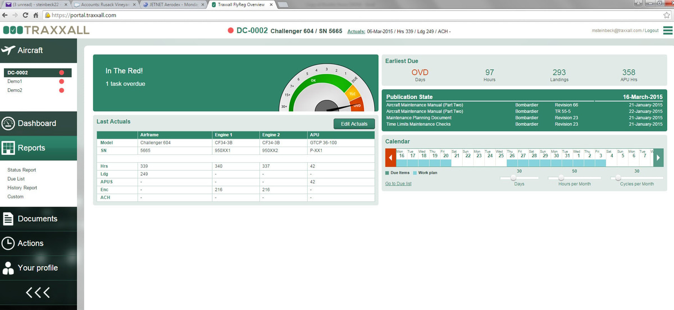
Task: Bookmark this page with the star icon
Action: [666, 15]
